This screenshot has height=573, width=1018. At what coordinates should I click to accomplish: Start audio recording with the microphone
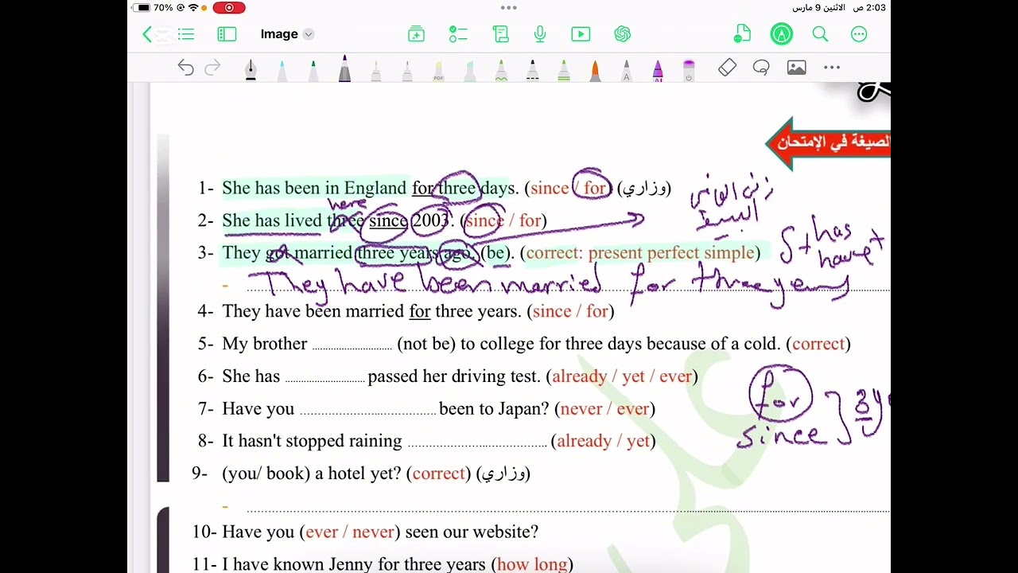pyautogui.click(x=540, y=34)
